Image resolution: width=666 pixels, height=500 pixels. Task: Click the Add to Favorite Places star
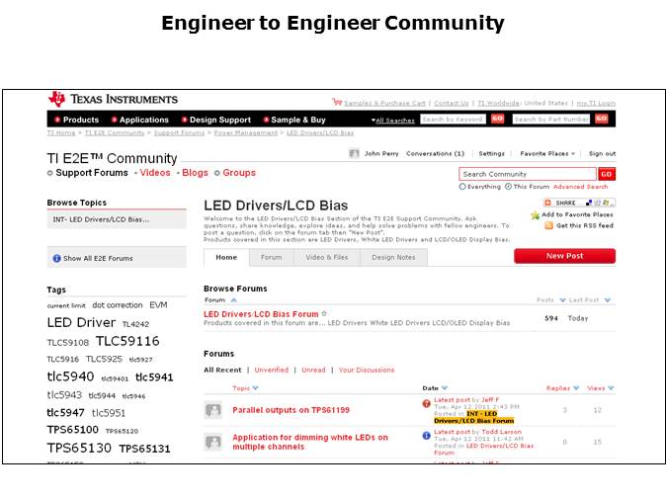536,214
